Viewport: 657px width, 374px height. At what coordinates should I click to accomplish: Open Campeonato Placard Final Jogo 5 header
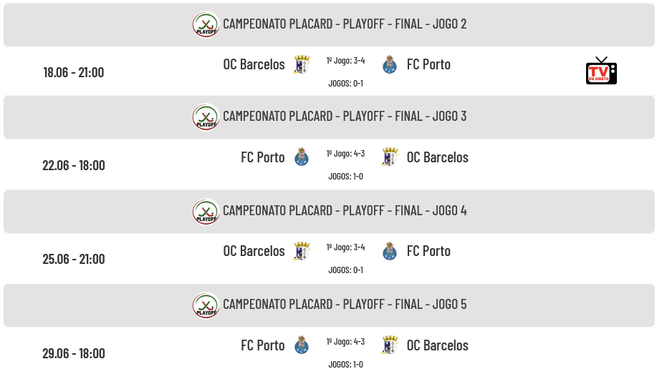329,305
